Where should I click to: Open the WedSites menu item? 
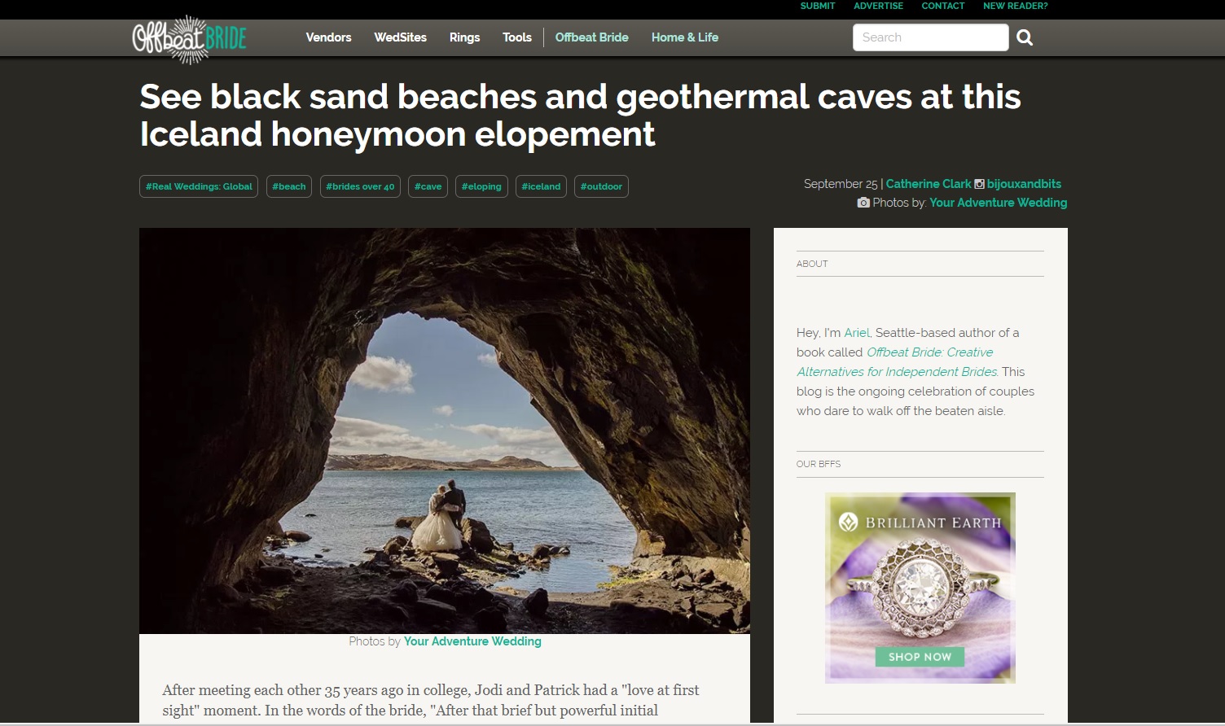pyautogui.click(x=400, y=37)
